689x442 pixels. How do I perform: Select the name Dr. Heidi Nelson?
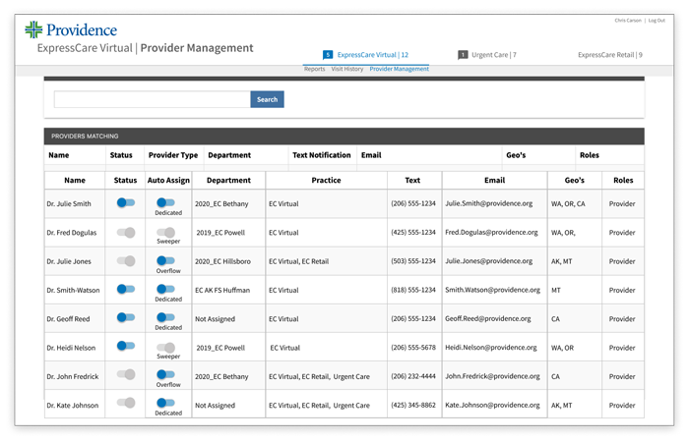(x=71, y=348)
